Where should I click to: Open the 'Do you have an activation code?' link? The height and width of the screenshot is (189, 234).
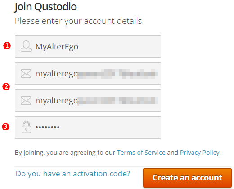tap(73, 174)
